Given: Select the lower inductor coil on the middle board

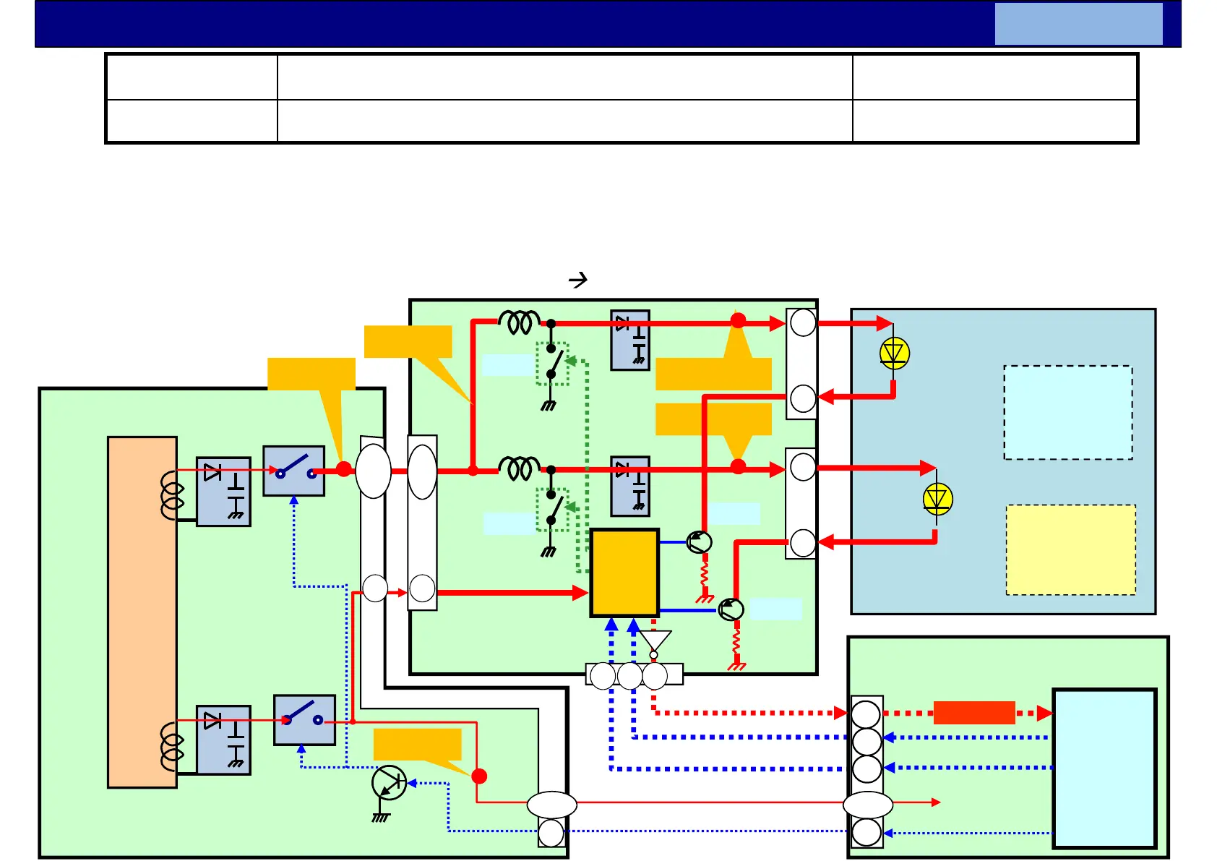Looking at the screenshot, I should point(520,468).
